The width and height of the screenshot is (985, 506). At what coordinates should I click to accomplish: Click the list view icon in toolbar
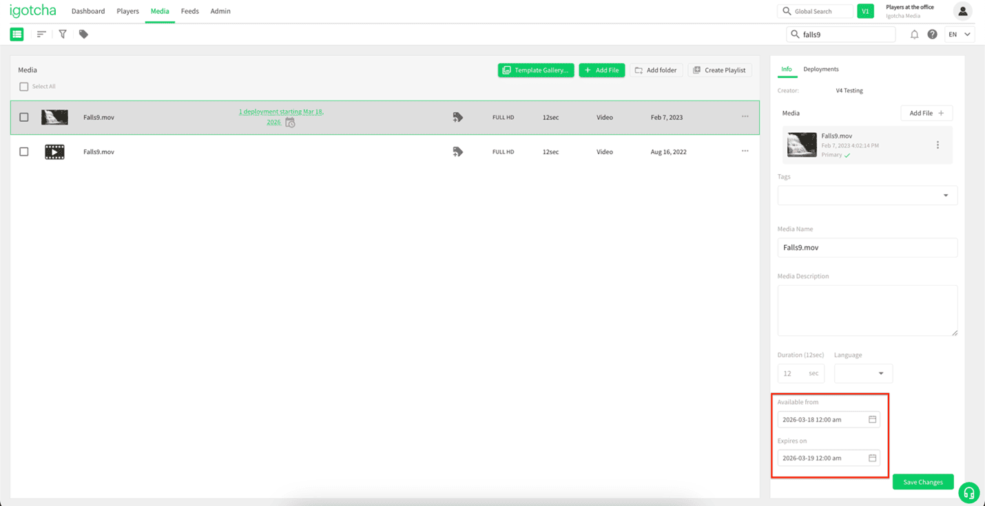[x=17, y=34]
